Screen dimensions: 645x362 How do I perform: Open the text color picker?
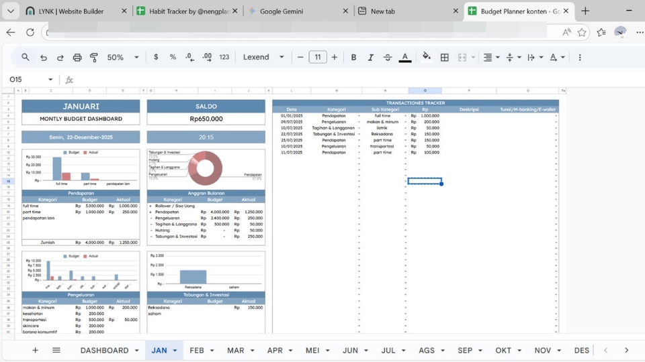[404, 58]
